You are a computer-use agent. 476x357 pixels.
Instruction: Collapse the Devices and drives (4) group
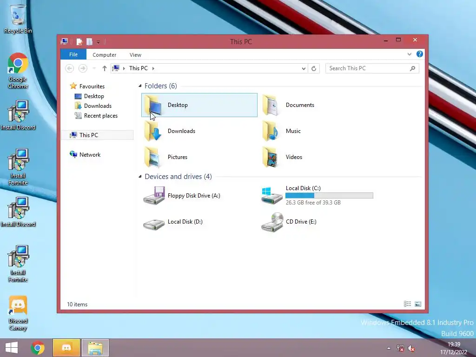pos(140,176)
